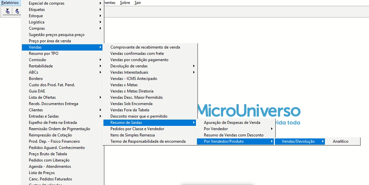
Task: Expand the Etiquetas submenu
Action: [62, 10]
